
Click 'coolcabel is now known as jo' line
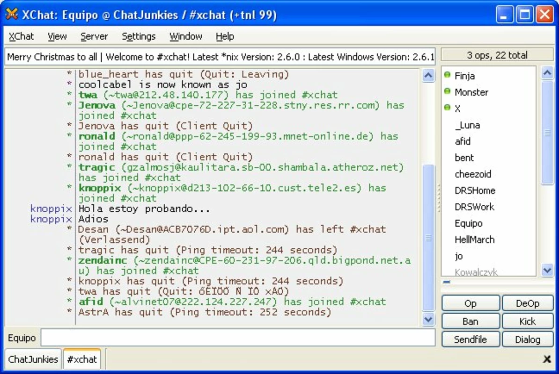162,85
